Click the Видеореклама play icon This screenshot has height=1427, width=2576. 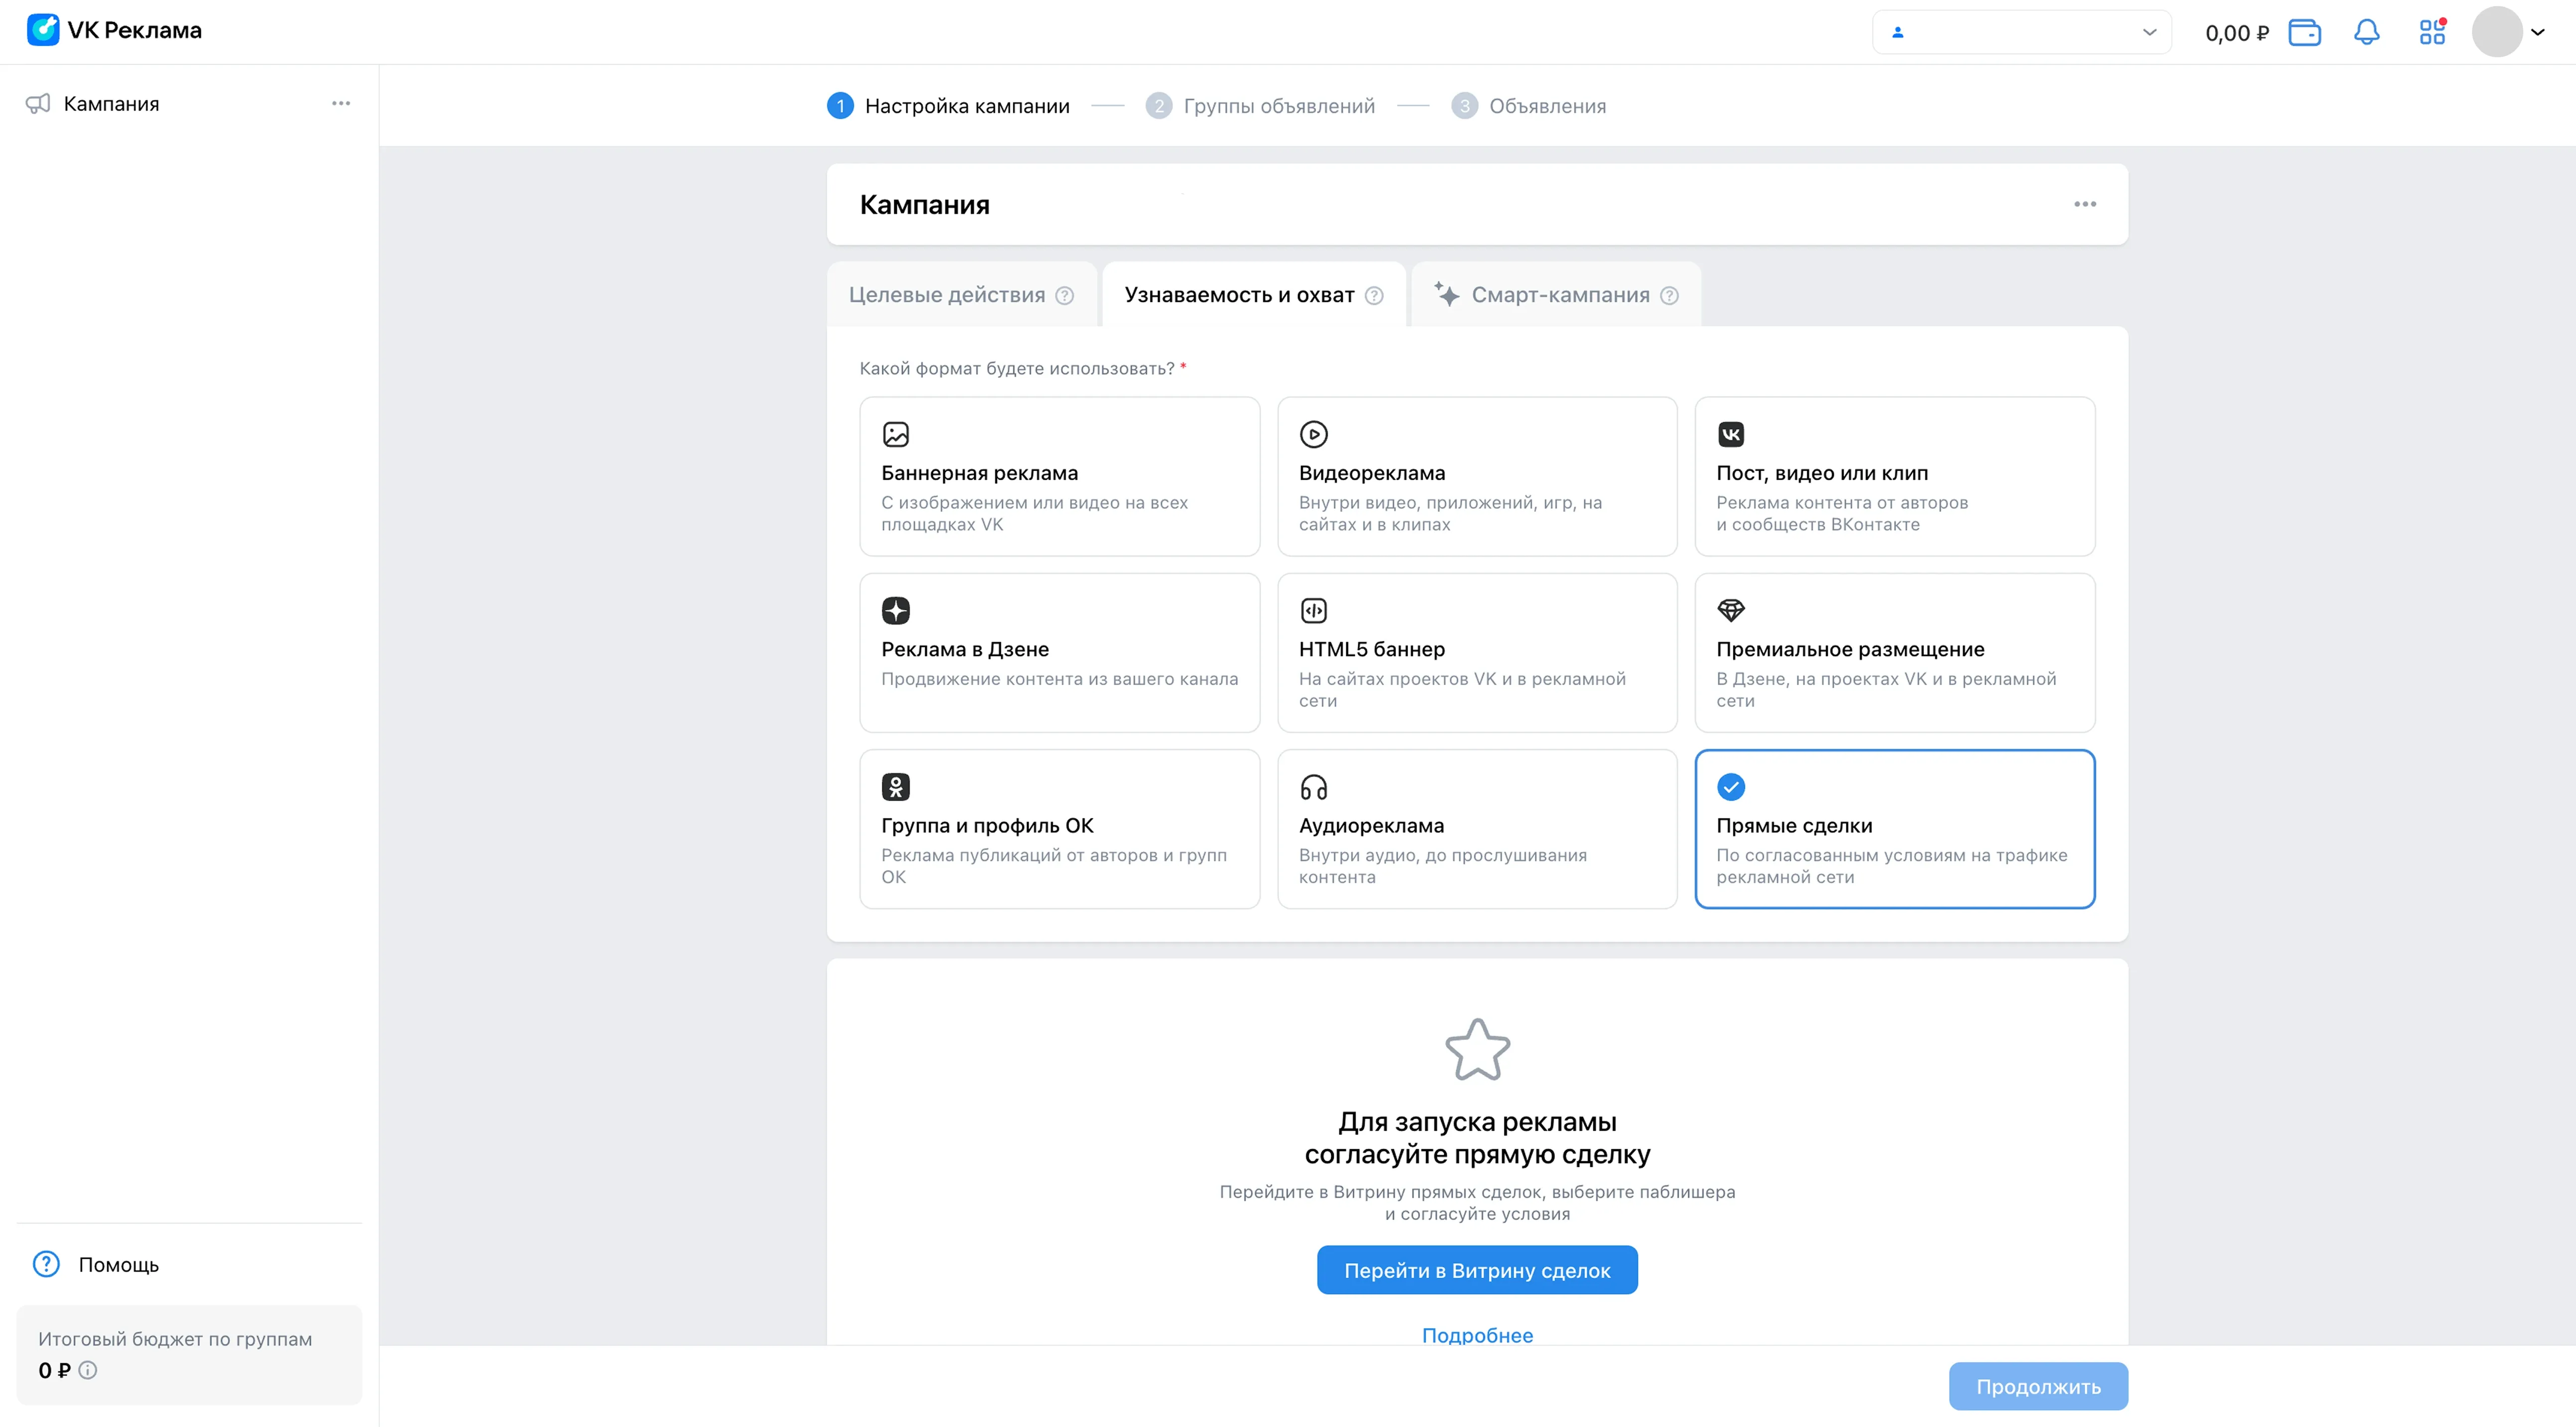[x=1313, y=434]
